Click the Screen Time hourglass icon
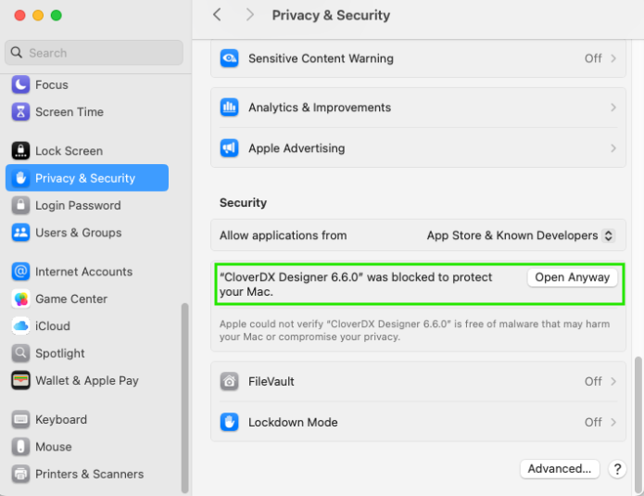Screen dimensions: 644x496 click(20, 112)
